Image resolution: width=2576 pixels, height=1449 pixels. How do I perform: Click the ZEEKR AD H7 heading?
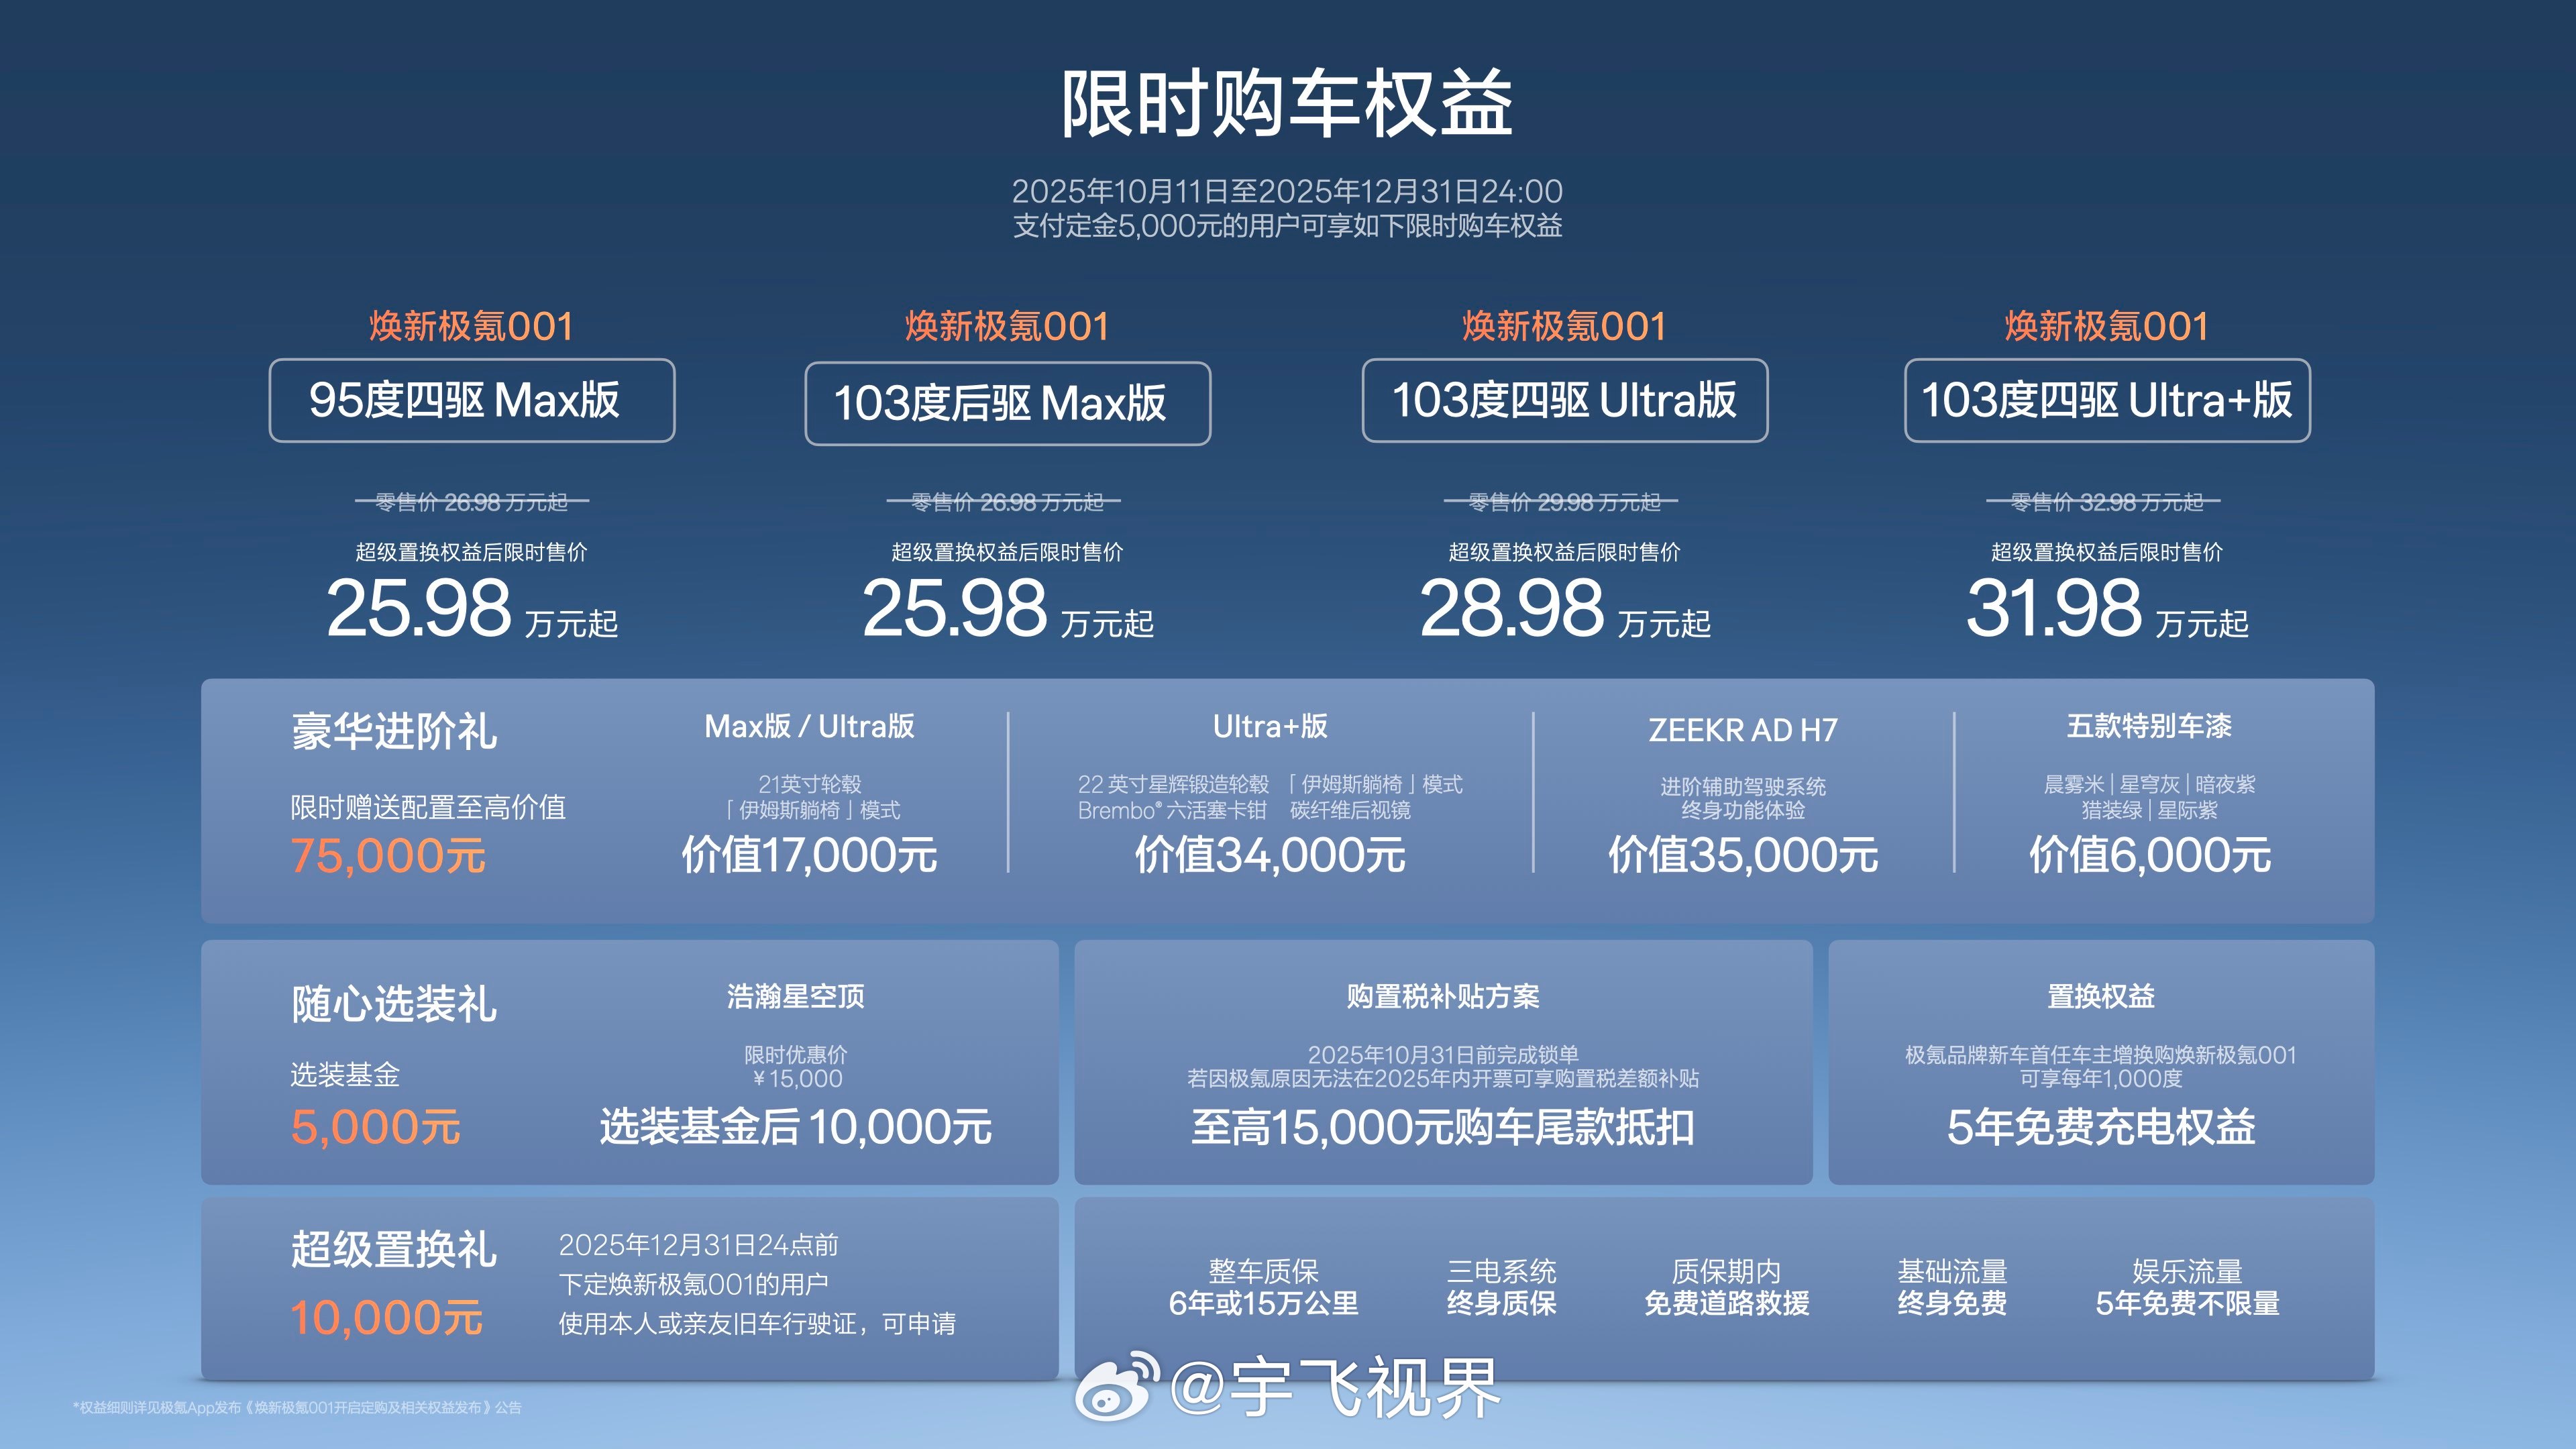coord(1742,730)
